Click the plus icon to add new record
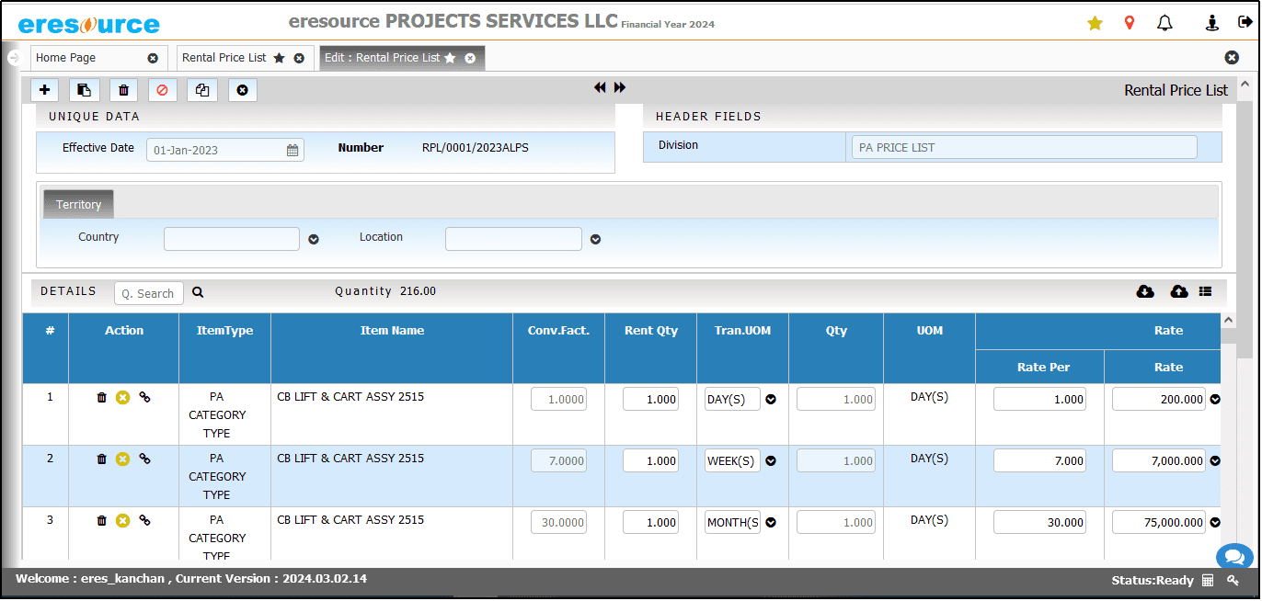Screen dimensions: 1262x601 (44, 90)
